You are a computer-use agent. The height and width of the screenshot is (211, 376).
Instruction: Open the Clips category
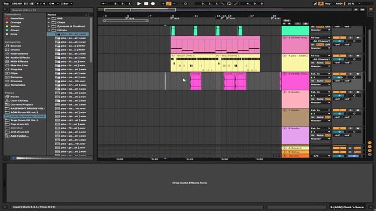pyautogui.click(x=14, y=73)
